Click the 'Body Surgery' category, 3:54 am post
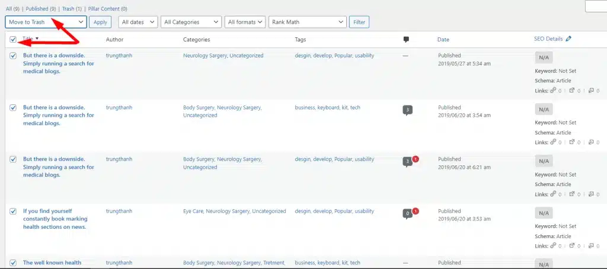Image resolution: width=607 pixels, height=269 pixels. [199, 107]
